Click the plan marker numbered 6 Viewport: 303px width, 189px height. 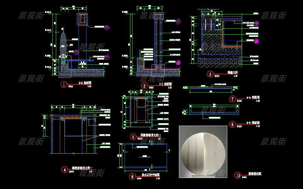(133, 176)
